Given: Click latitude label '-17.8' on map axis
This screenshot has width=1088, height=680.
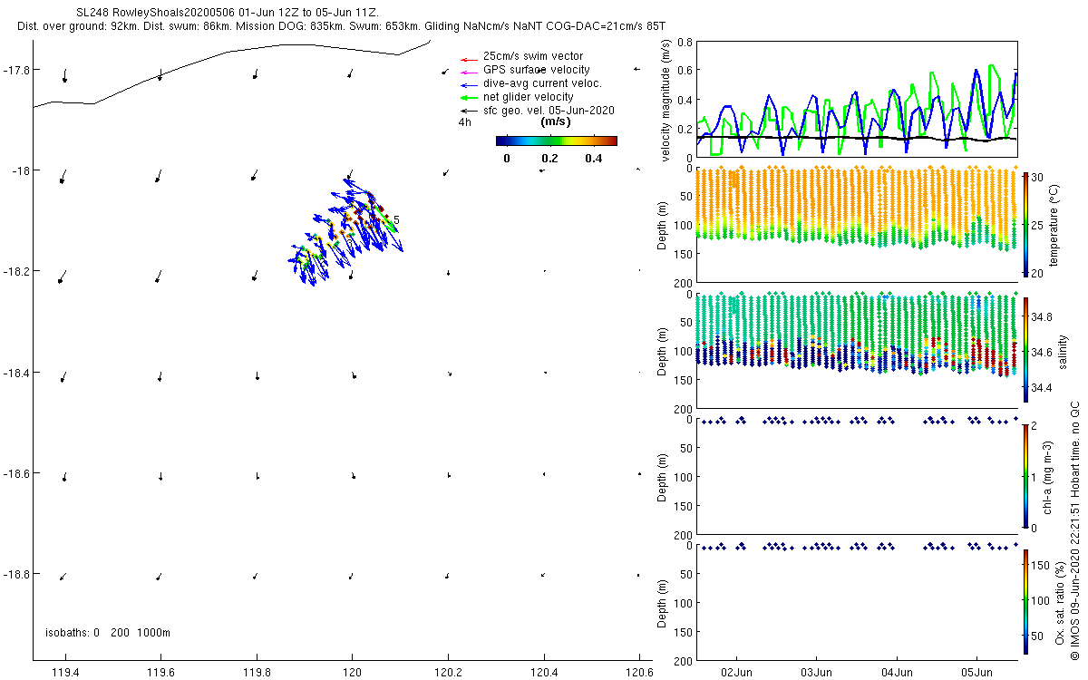Looking at the screenshot, I should click(x=16, y=70).
